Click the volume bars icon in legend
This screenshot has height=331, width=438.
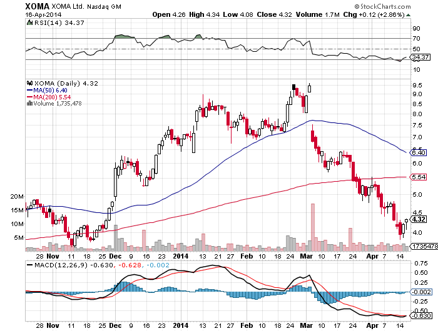29,104
